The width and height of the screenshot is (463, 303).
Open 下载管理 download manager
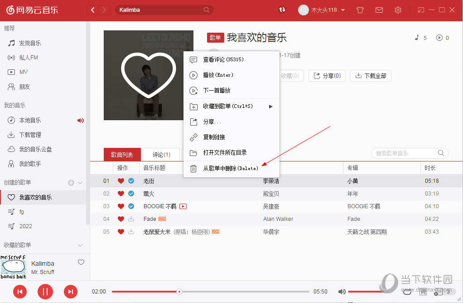click(x=28, y=134)
